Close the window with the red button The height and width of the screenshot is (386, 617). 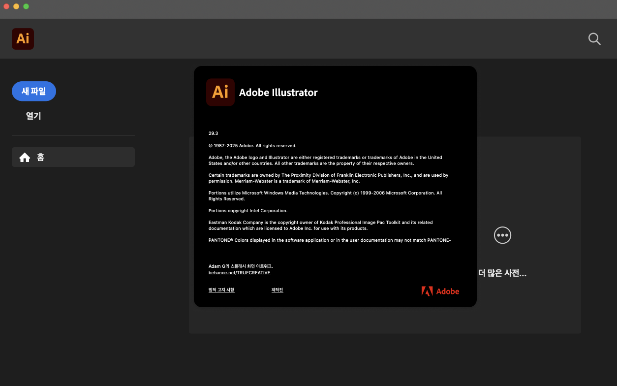pyautogui.click(x=6, y=6)
